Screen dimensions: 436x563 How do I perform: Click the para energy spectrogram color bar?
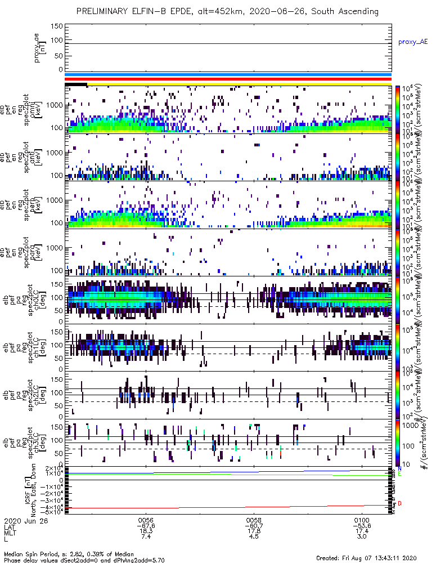click(x=397, y=252)
